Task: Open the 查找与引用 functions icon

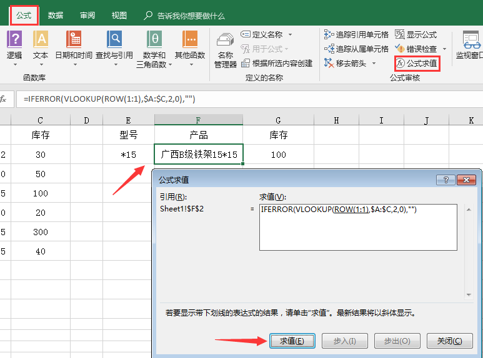Action: point(114,39)
